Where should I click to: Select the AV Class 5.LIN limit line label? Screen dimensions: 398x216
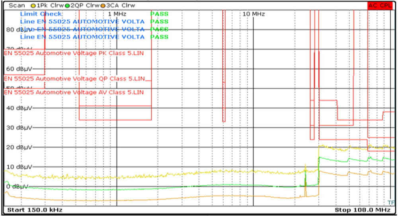[x=74, y=92]
